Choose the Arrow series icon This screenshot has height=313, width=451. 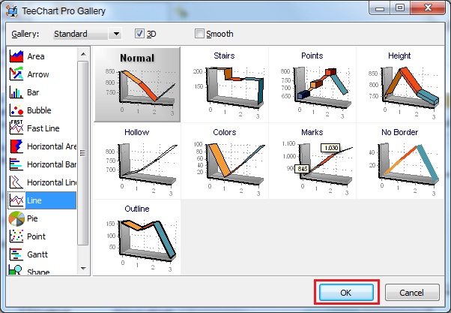[x=16, y=74]
